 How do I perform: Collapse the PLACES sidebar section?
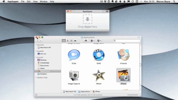point(36,57)
